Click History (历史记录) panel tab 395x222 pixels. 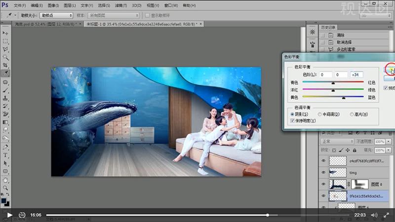pyautogui.click(x=328, y=27)
